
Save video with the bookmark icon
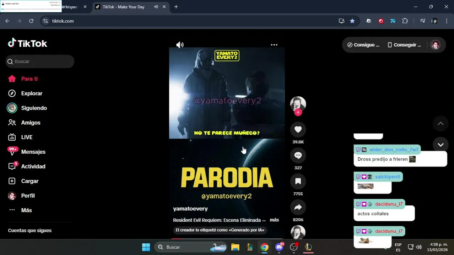298,181
